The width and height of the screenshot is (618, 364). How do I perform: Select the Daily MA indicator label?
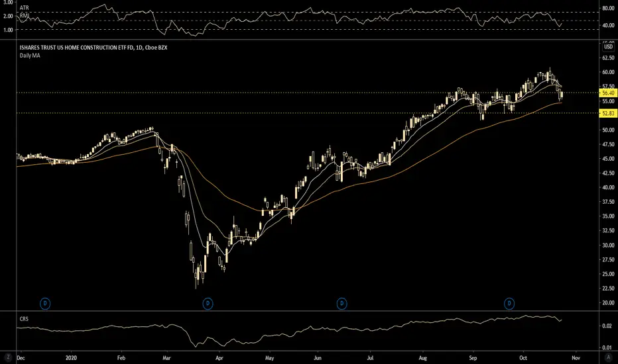pyautogui.click(x=30, y=56)
